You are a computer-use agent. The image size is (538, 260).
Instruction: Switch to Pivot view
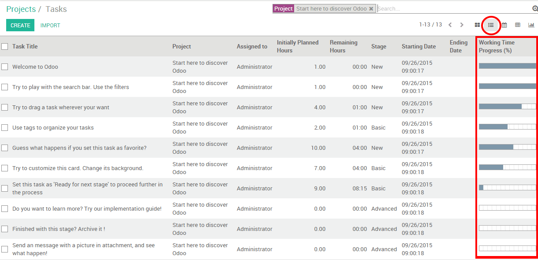pos(517,25)
